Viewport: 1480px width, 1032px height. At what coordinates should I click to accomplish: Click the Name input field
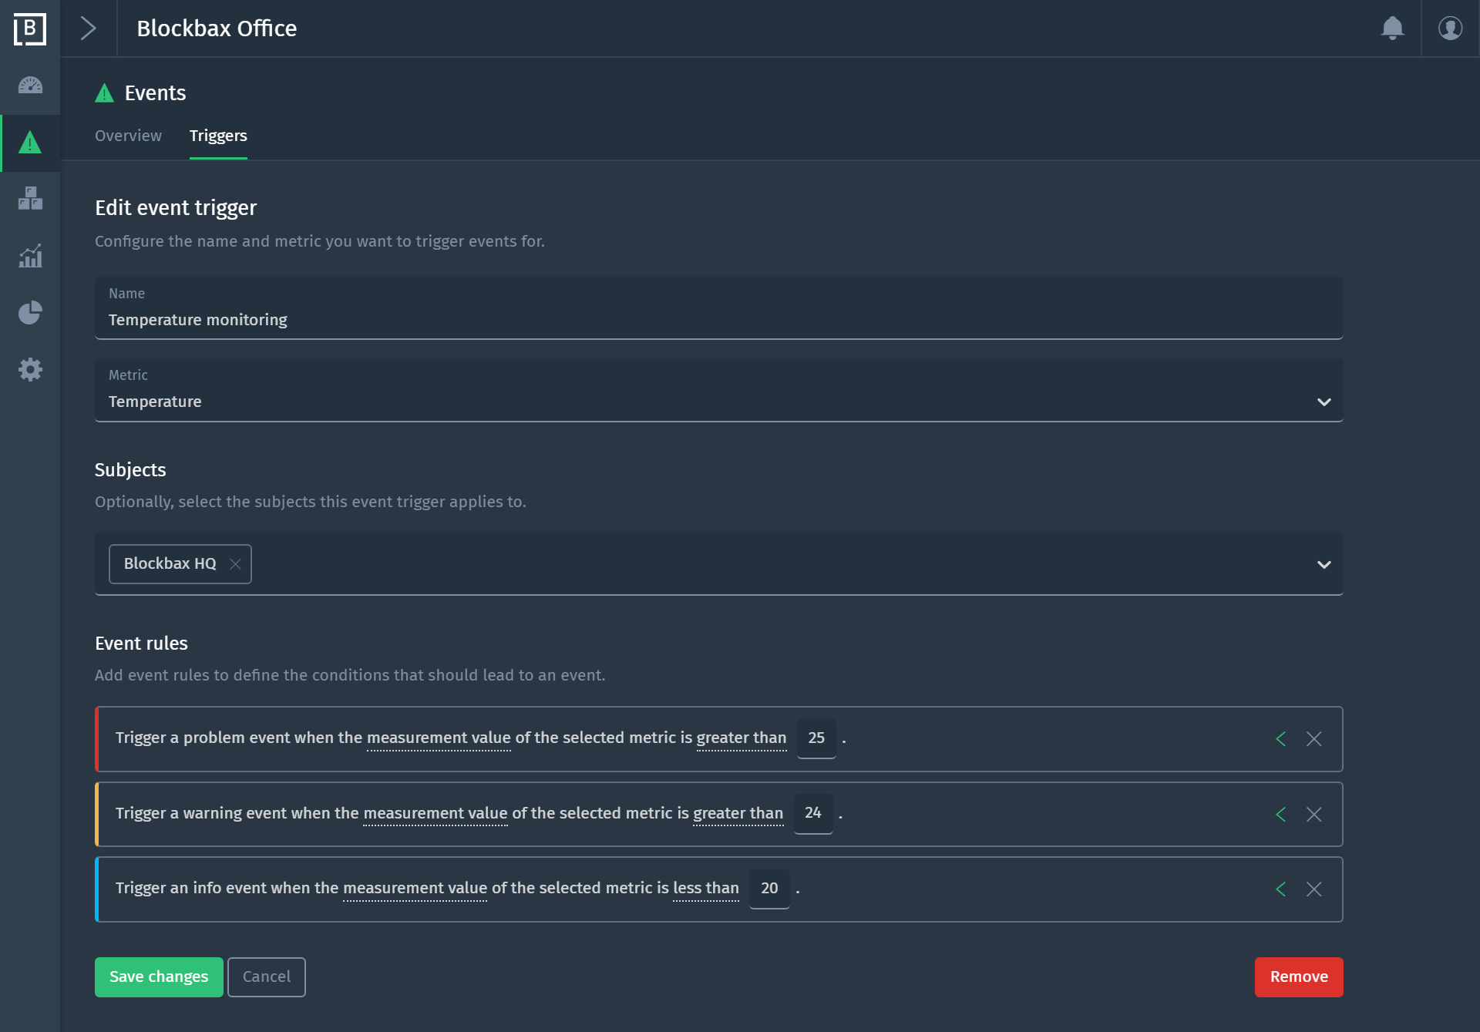coord(718,319)
